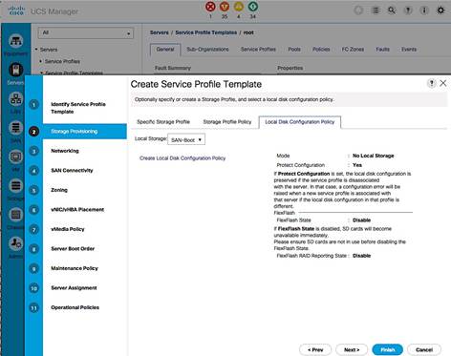This screenshot has height=356, width=451.
Task: Click the Next button
Action: [x=352, y=349]
